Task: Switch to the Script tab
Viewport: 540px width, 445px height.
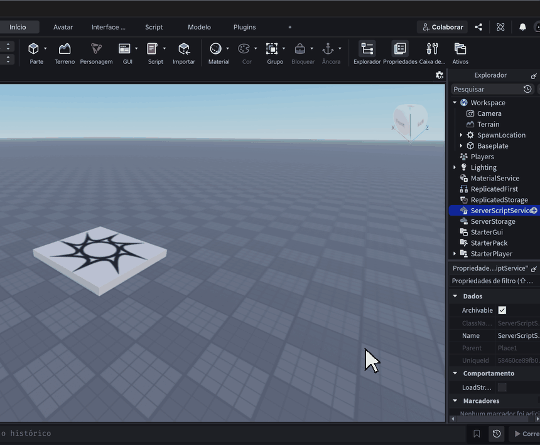Action: pyautogui.click(x=154, y=27)
